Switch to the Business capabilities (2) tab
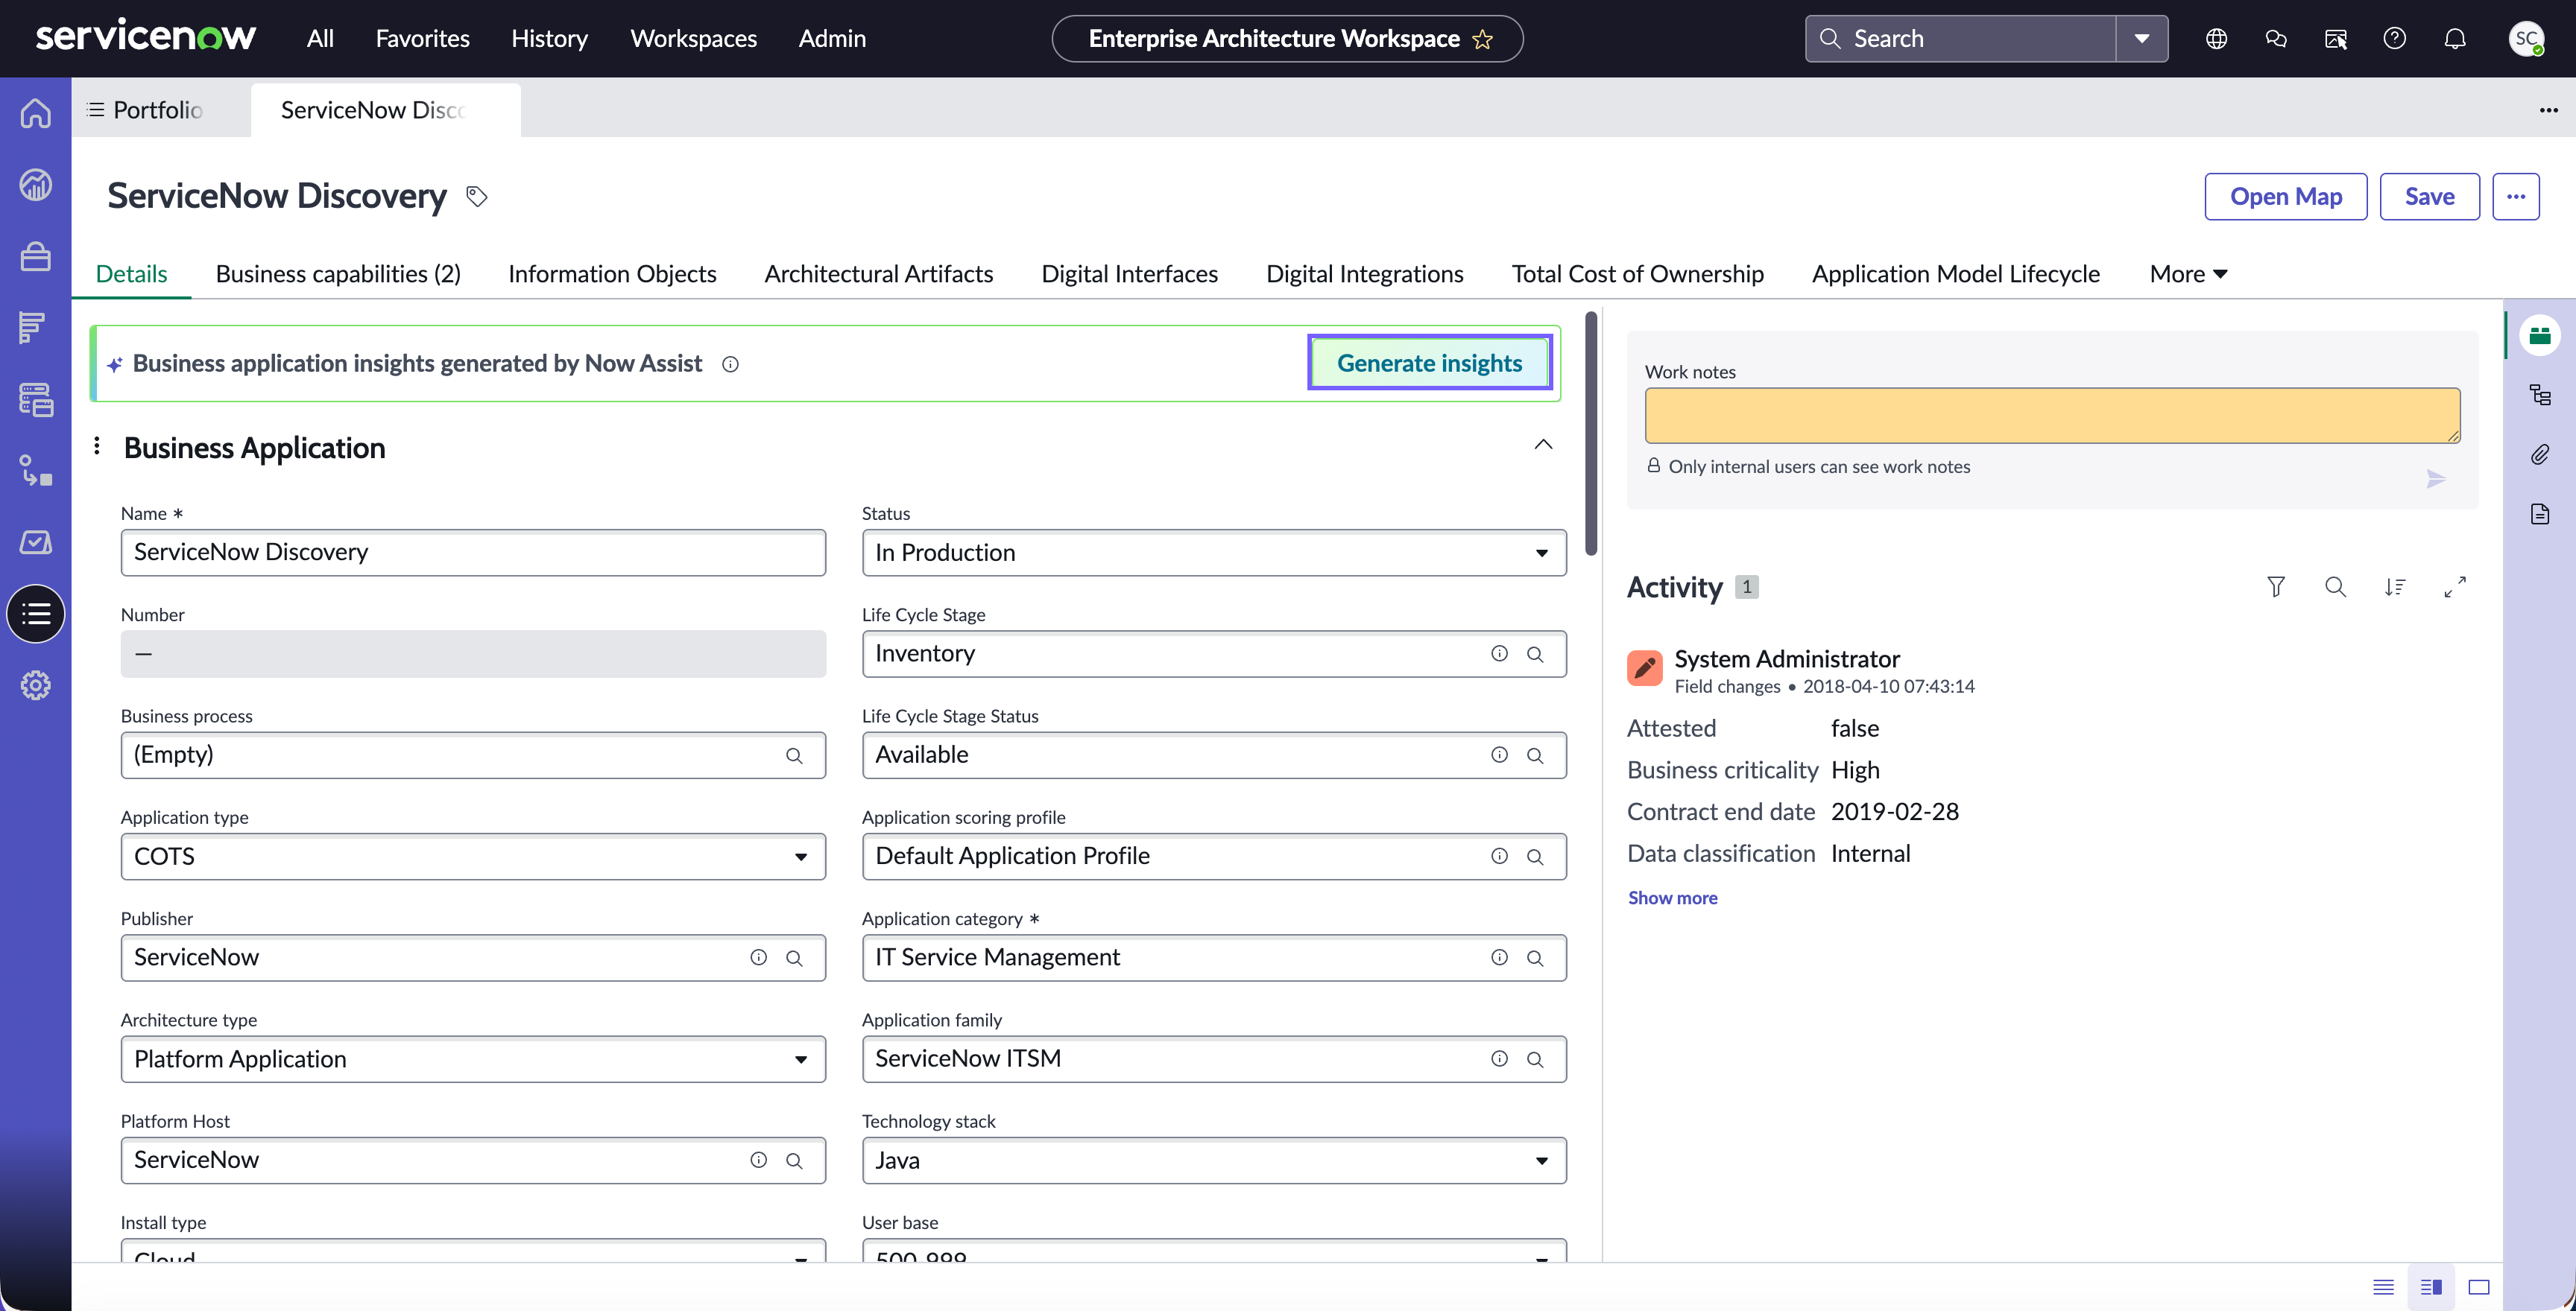2576x1311 pixels. tap(338, 274)
